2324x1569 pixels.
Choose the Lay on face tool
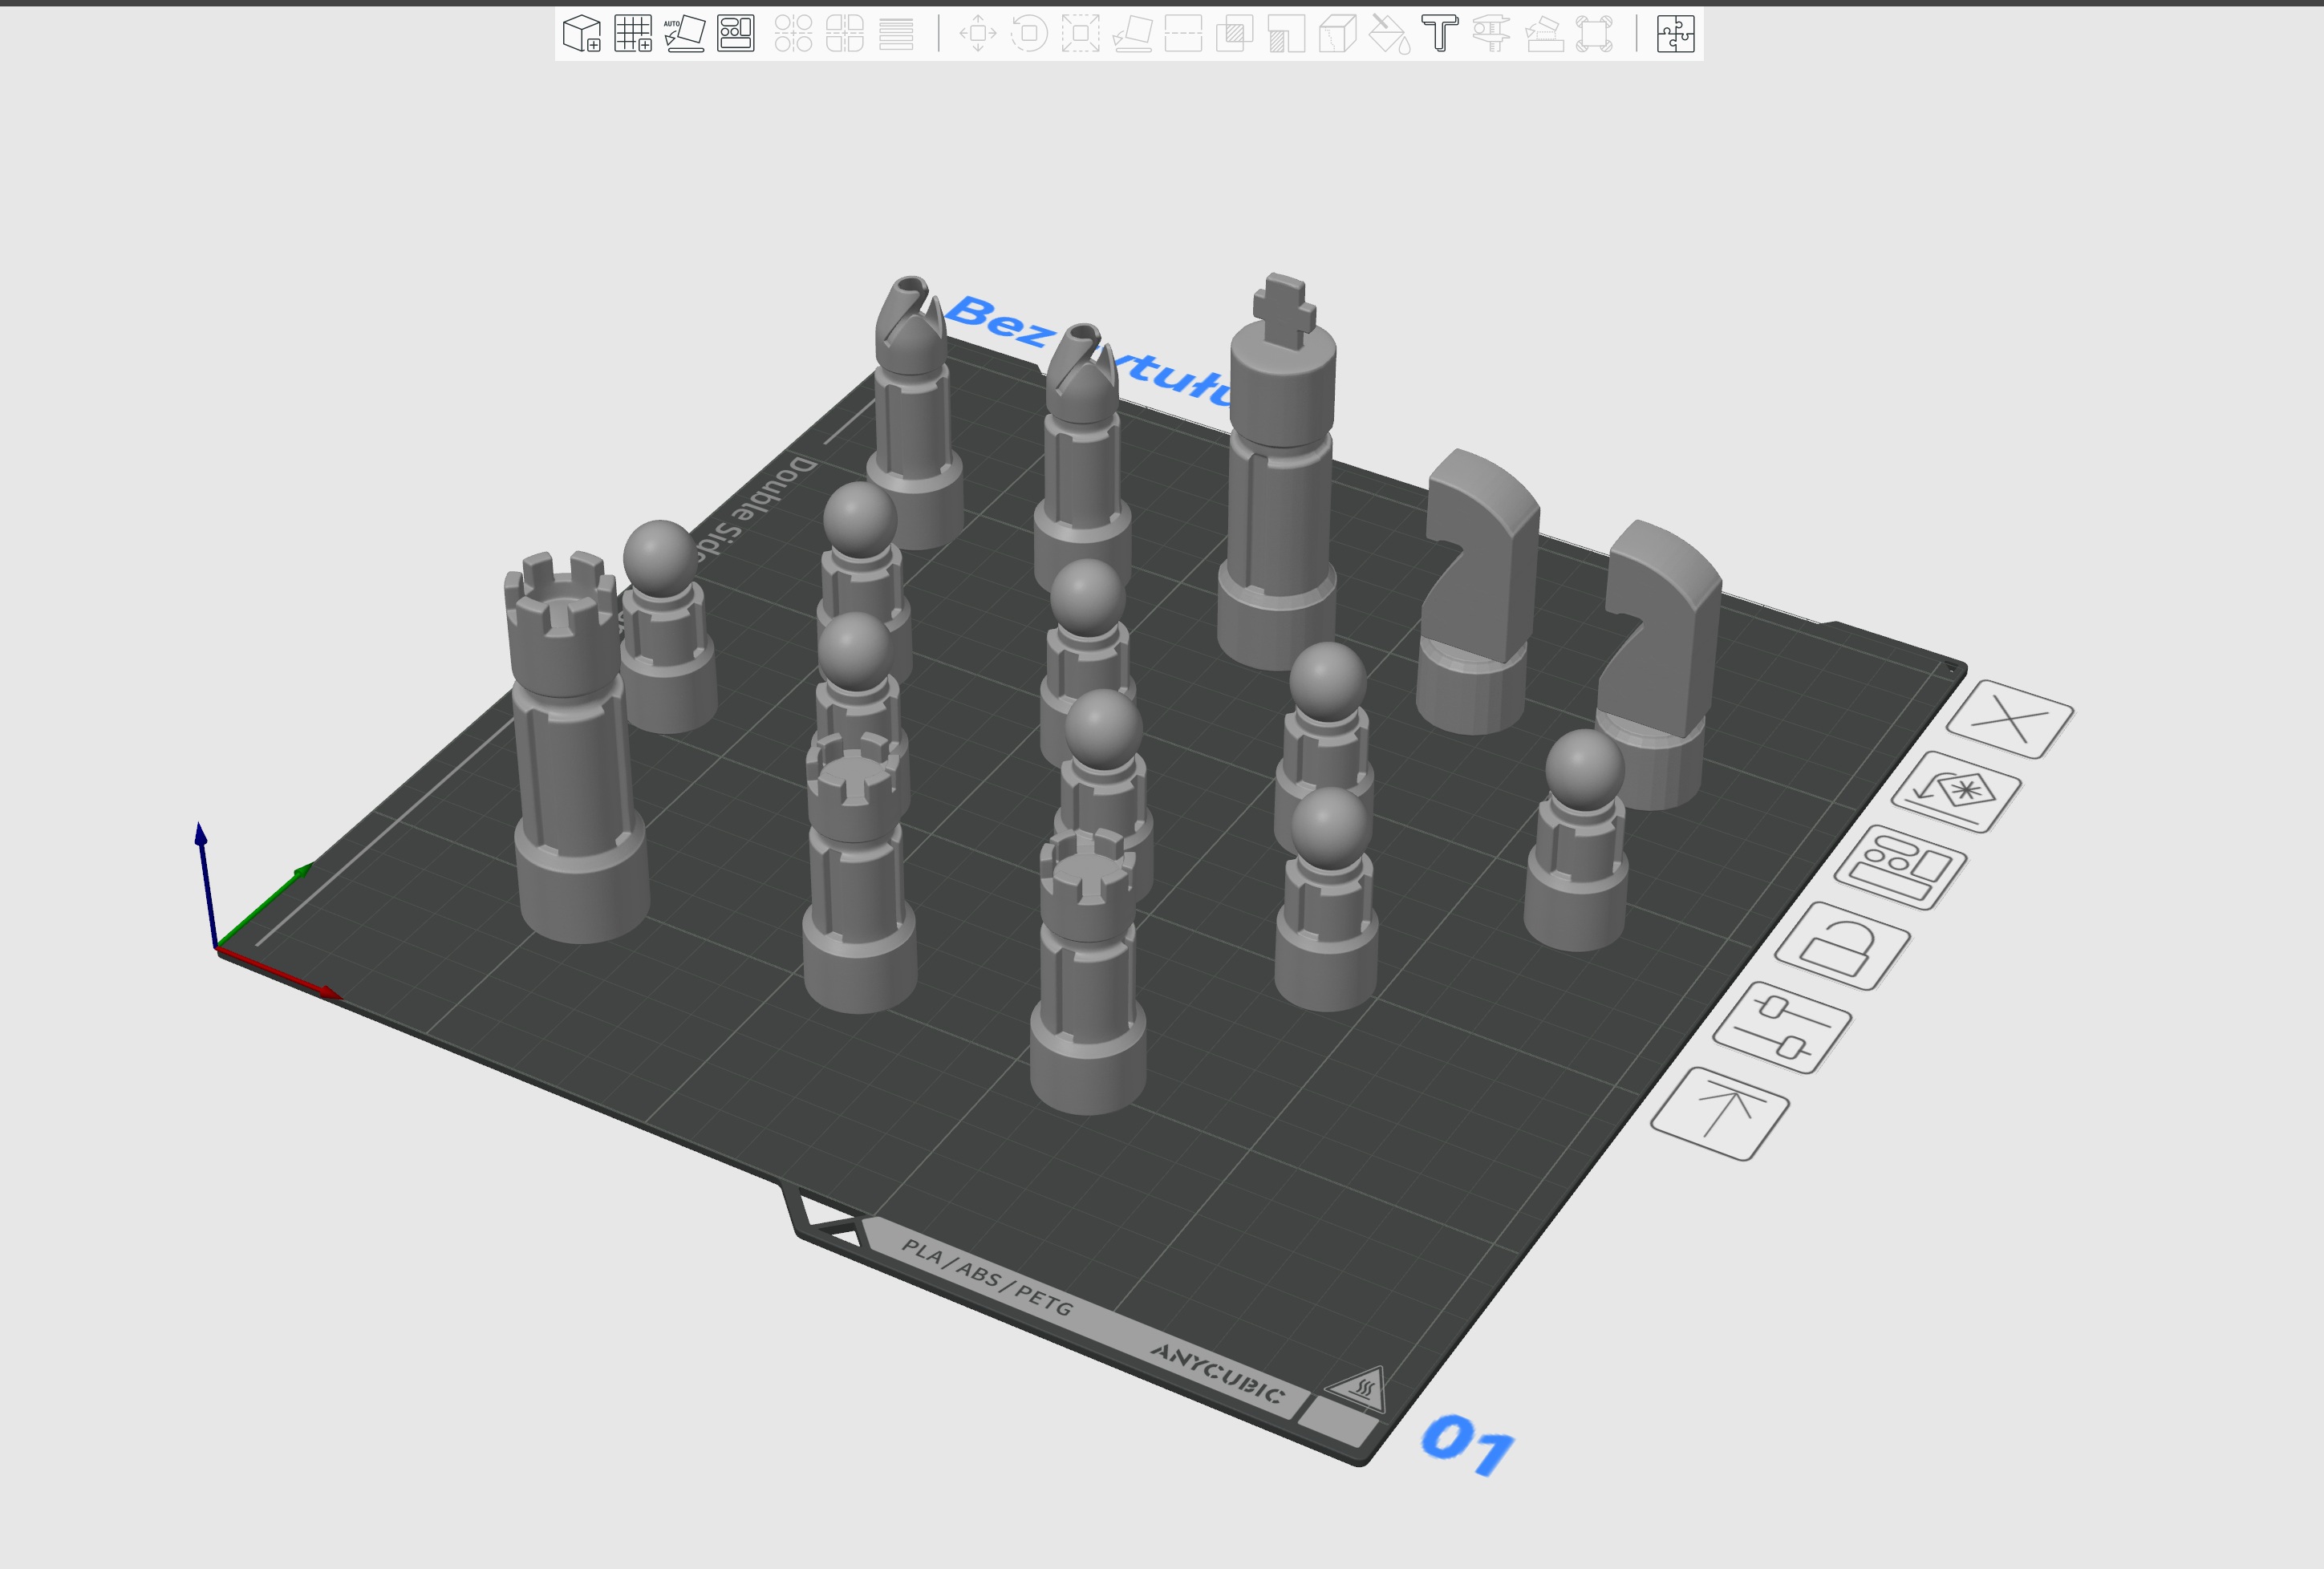coord(1132,33)
